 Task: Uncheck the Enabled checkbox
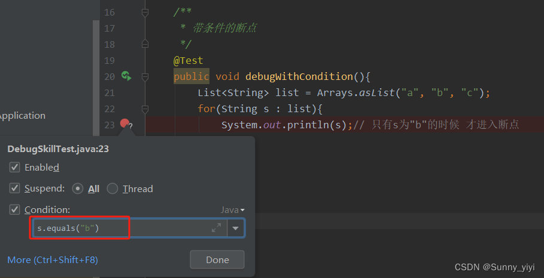pos(14,168)
